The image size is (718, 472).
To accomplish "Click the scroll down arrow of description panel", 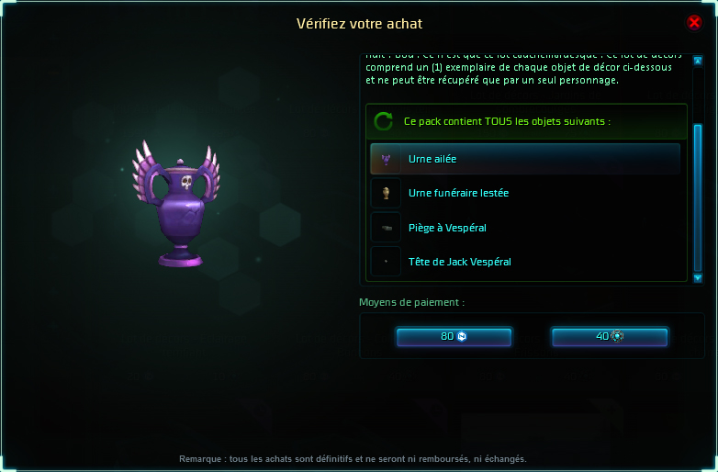I will coord(698,278).
